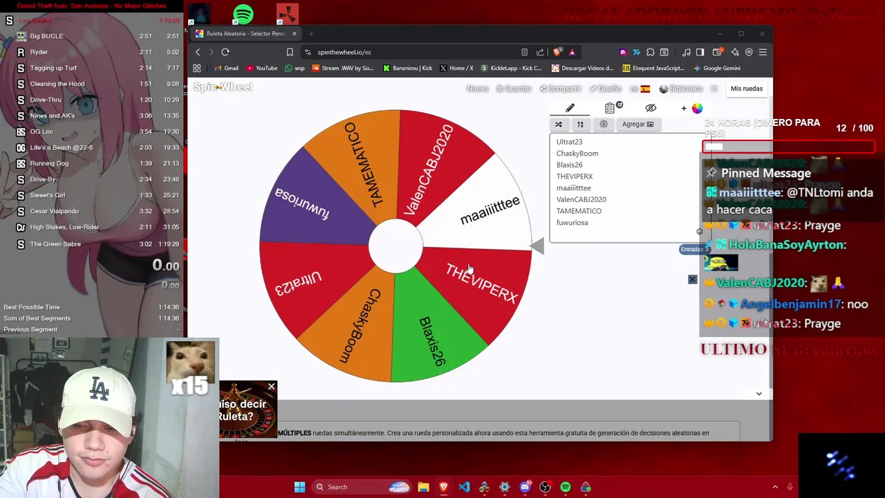The image size is (885, 498).
Task: Open the Bananirou Kick bookmark
Action: click(407, 68)
